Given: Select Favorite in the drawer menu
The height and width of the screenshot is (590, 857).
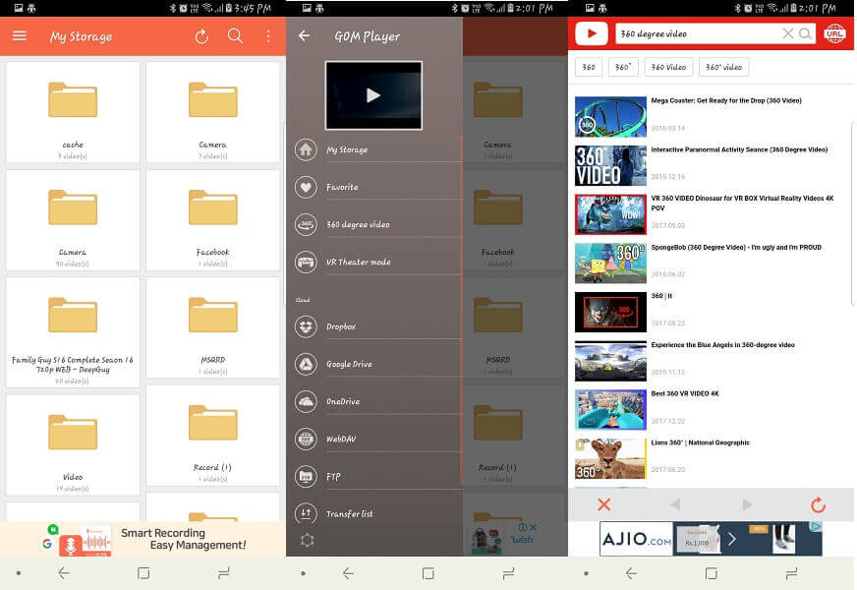Looking at the screenshot, I should tap(377, 187).
